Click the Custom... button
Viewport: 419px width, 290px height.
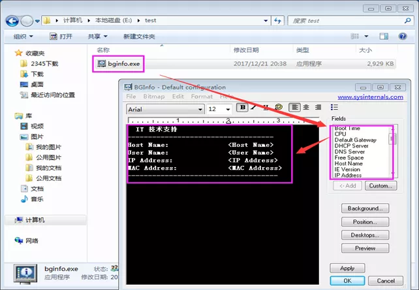tap(380, 186)
